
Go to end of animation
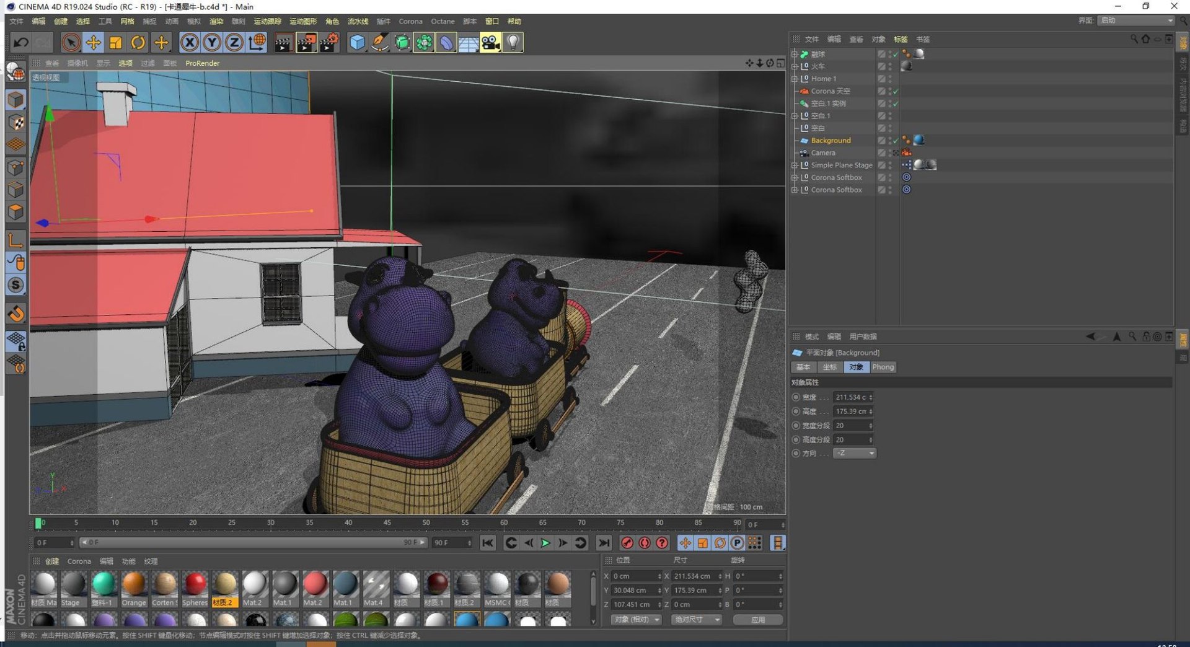coord(604,543)
